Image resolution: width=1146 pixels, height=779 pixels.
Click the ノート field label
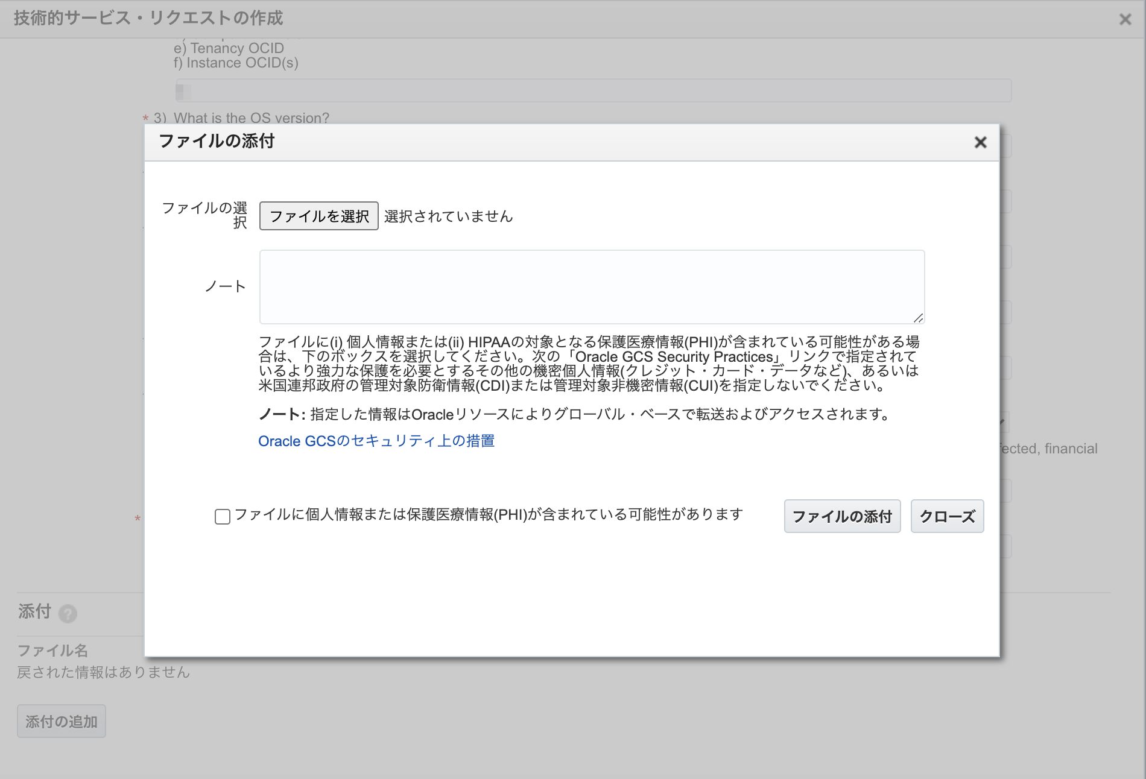[225, 286]
